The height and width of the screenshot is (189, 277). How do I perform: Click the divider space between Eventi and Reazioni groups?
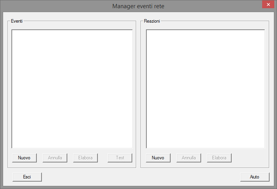(x=138, y=94)
